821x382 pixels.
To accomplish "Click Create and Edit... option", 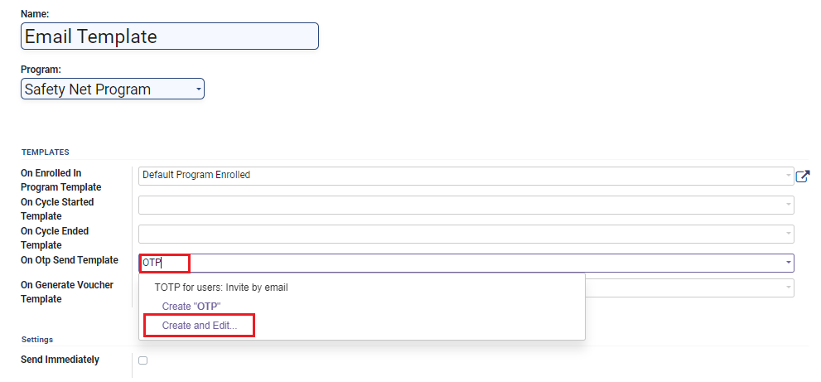I will pos(200,326).
